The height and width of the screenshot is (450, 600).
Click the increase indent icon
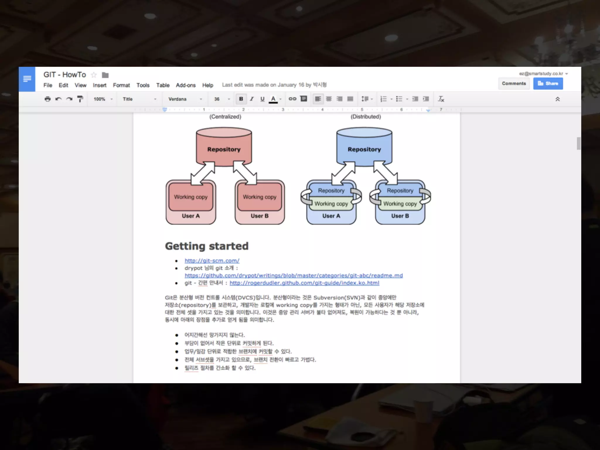426,99
